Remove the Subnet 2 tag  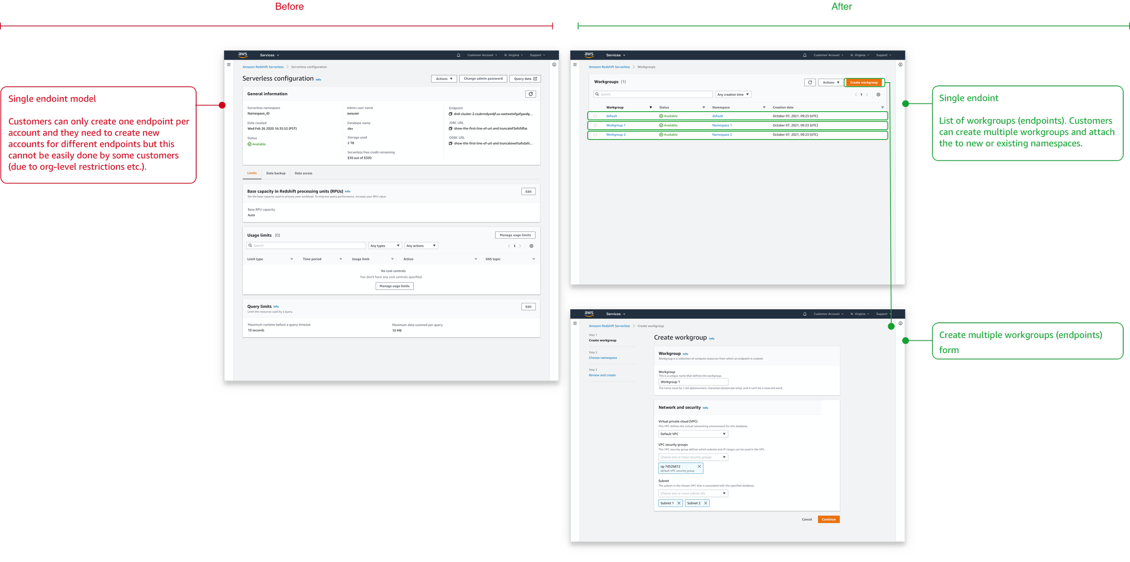(x=706, y=503)
